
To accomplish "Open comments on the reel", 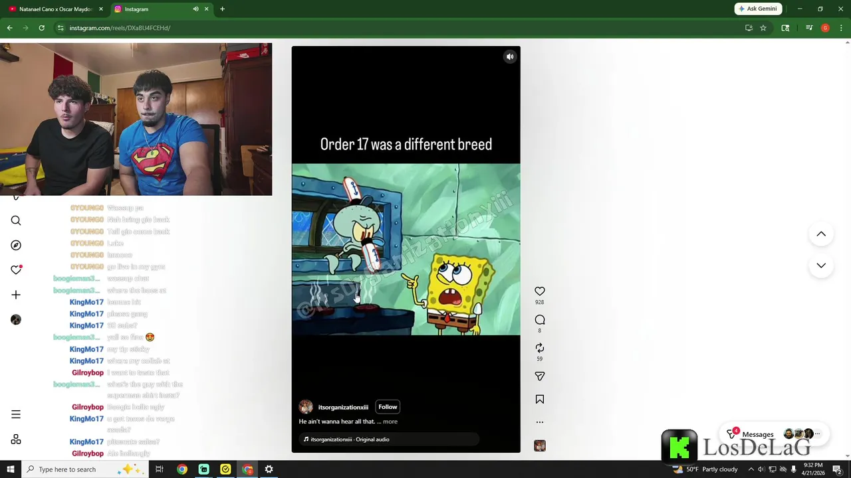I will (x=540, y=320).
